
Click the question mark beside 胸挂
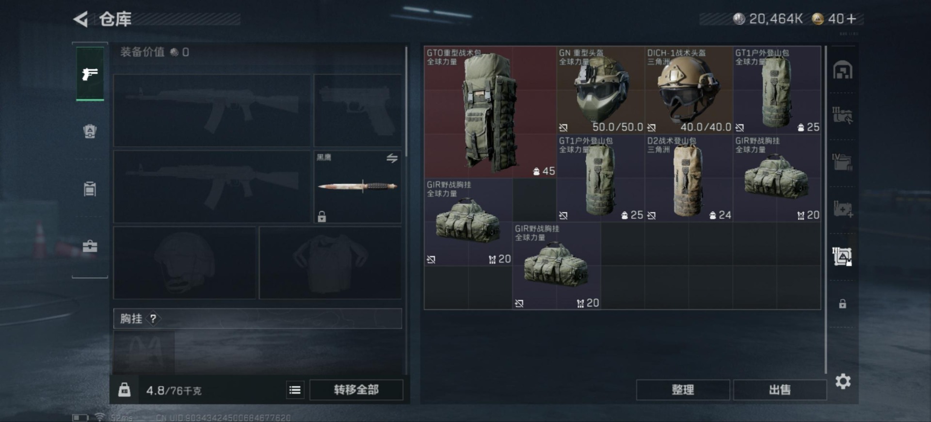tap(153, 319)
